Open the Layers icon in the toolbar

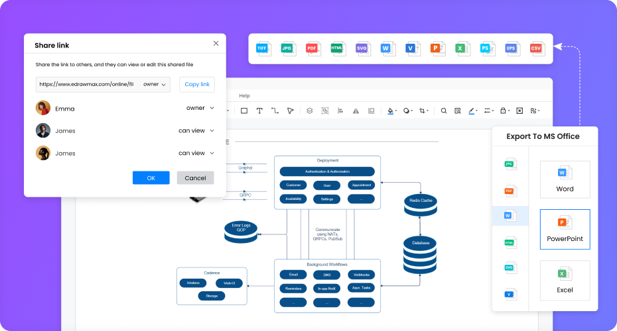pyautogui.click(x=308, y=111)
